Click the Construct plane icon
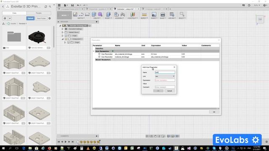 (132, 15)
